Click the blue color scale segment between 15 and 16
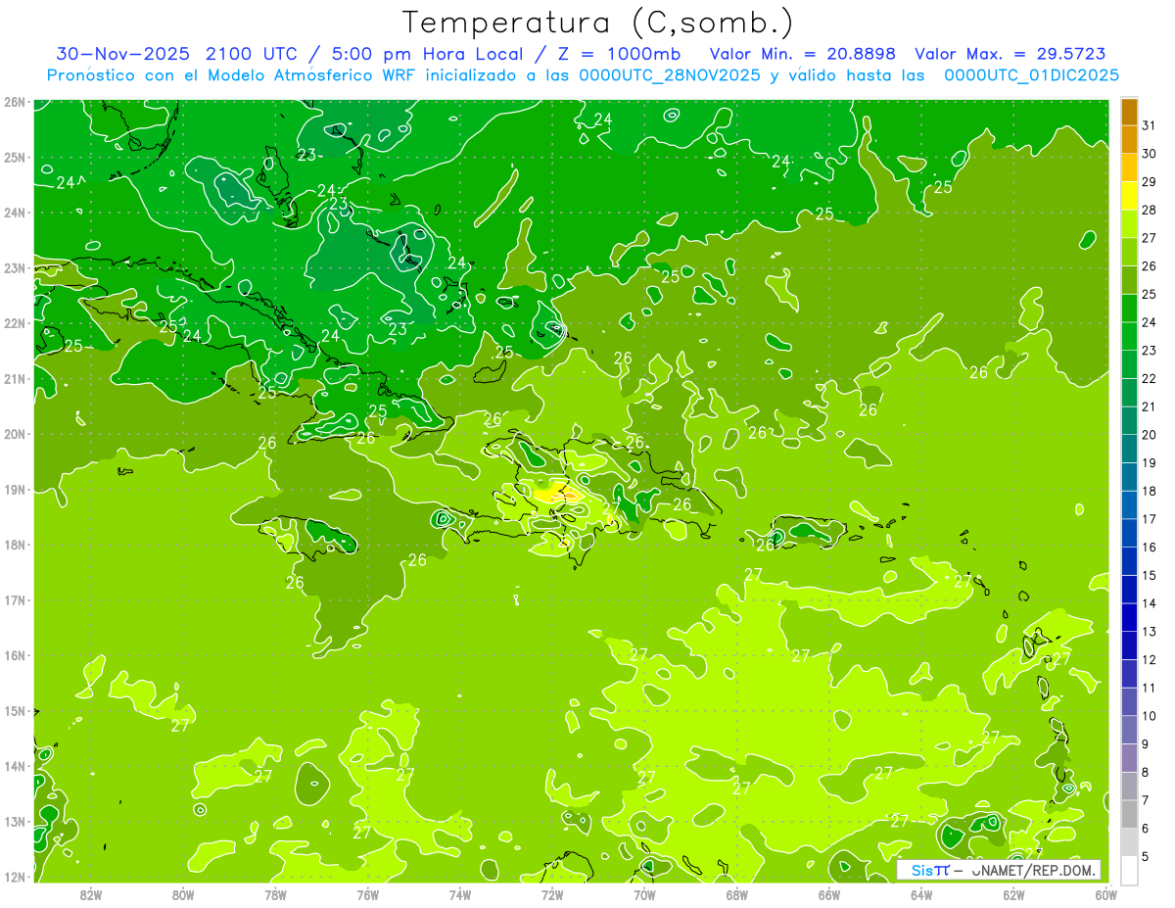 click(x=1129, y=560)
